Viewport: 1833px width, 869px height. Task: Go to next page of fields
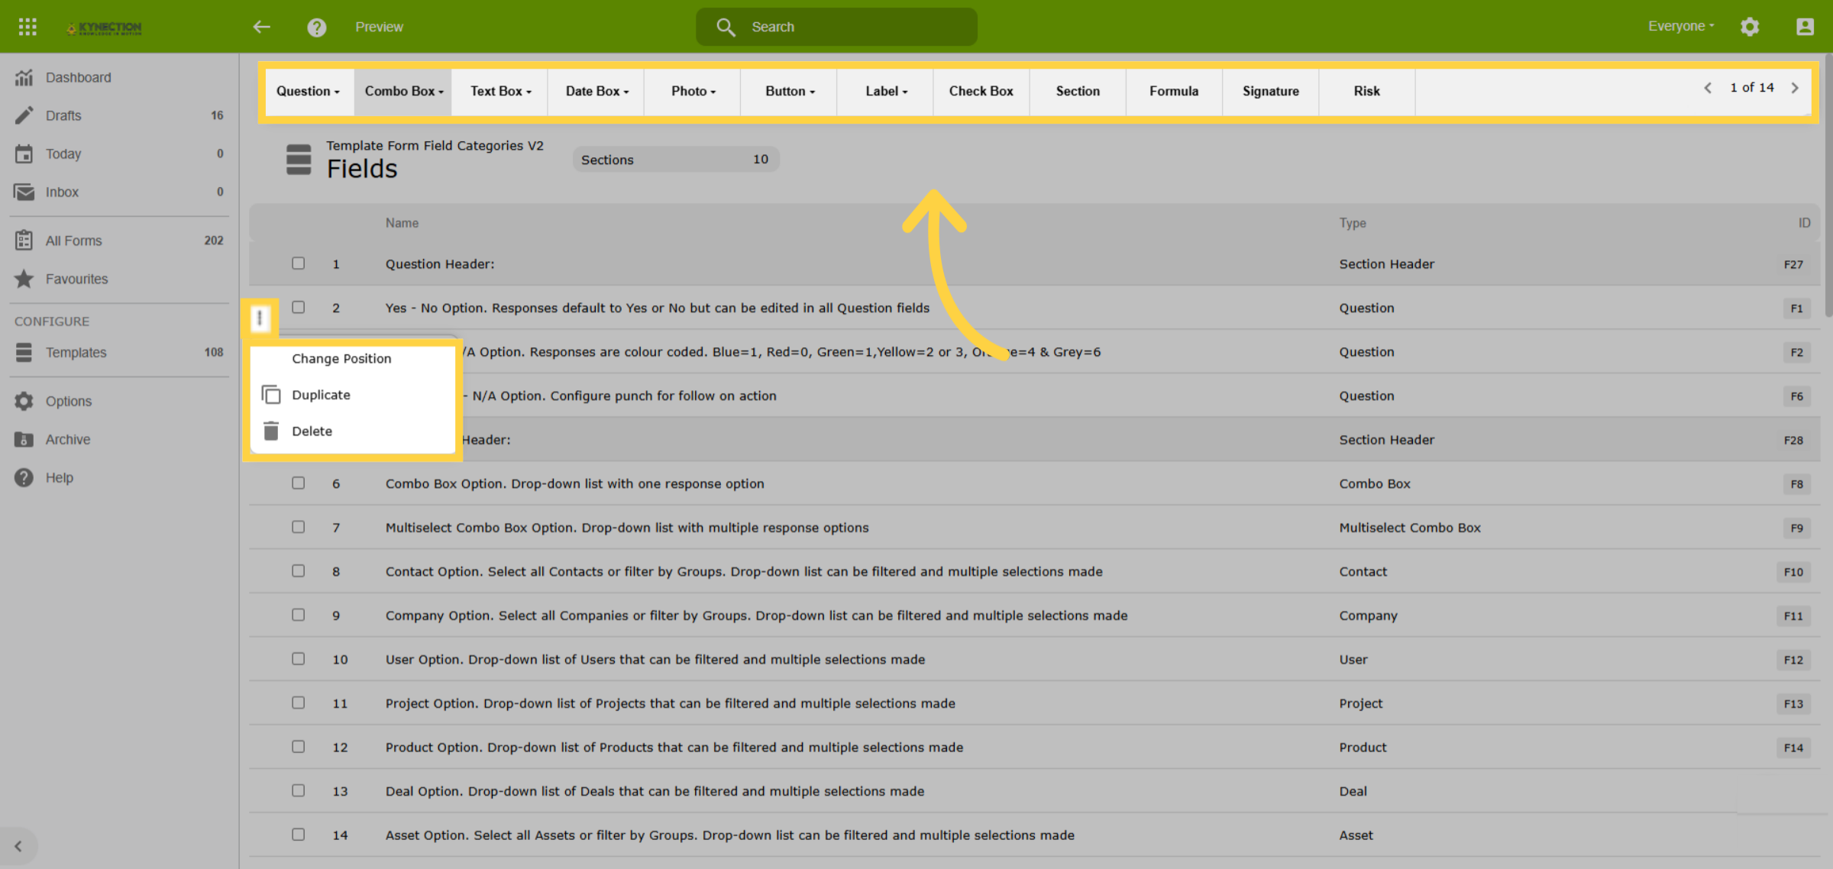1795,88
